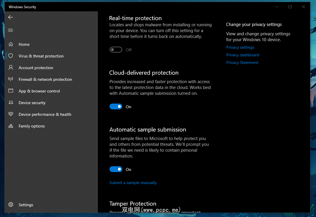Click the Settings gear icon
Screen dimensions: 316x217
pyautogui.click(x=11, y=204)
